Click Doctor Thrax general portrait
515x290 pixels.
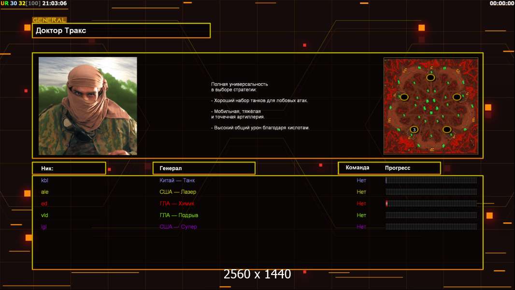pos(88,106)
